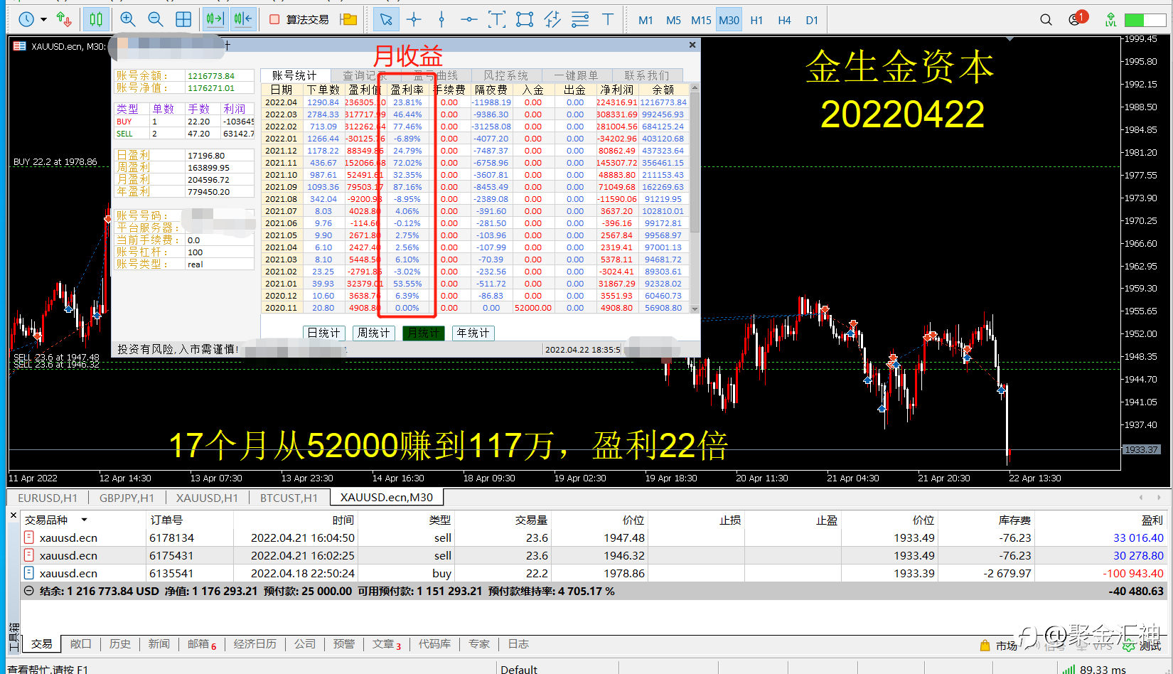Select the M30 timeframe button
1173x674 pixels.
pos(729,20)
